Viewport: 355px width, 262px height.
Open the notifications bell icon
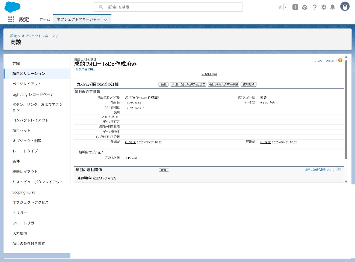pyautogui.click(x=333, y=7)
